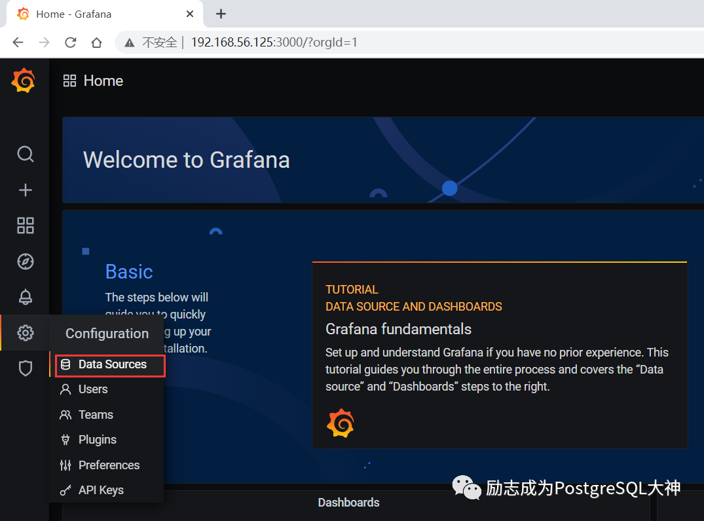The image size is (704, 521).
Task: Open the Grafana fundamentals tutorial card
Action: pos(500,355)
